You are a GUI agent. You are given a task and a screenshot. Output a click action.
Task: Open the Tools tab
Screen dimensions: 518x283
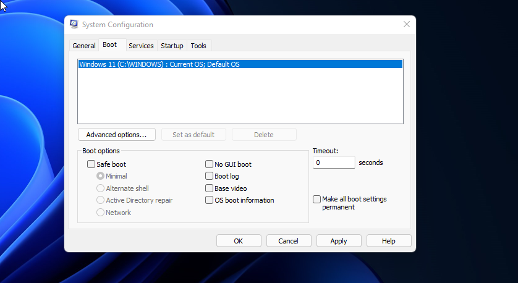click(x=198, y=46)
